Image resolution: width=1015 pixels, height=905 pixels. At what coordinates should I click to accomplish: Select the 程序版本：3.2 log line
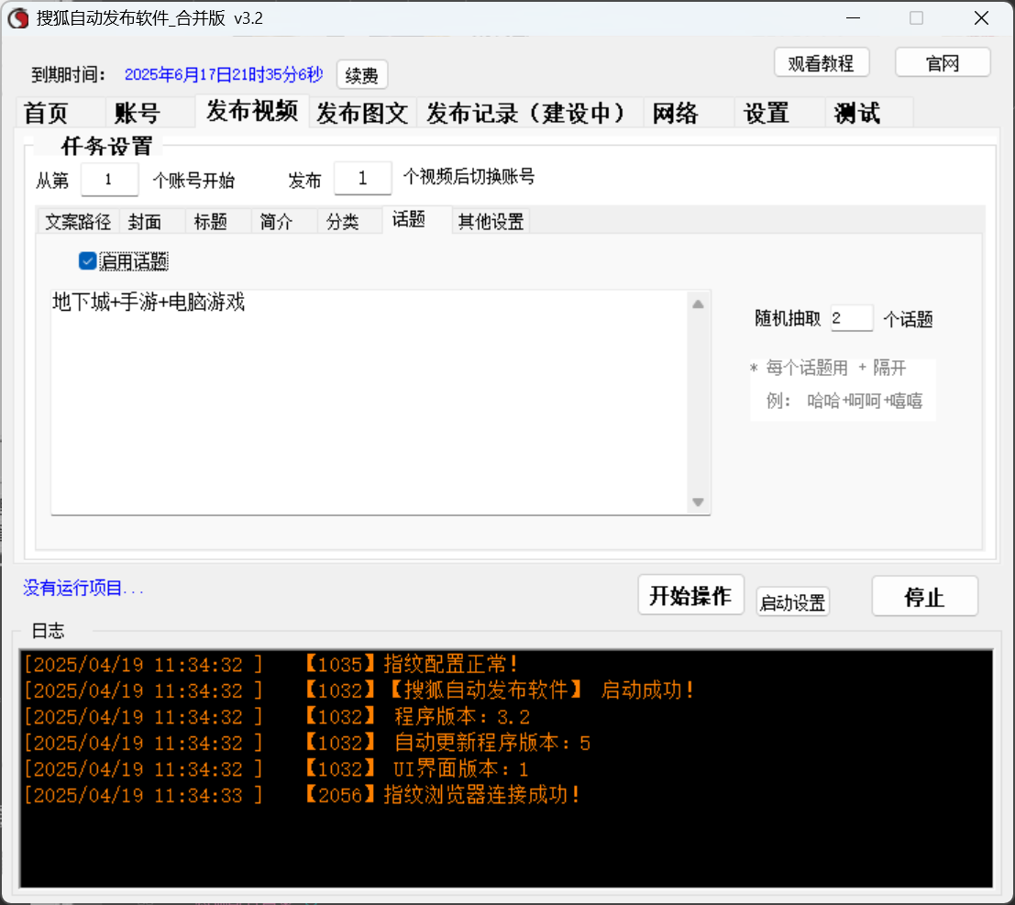pyautogui.click(x=277, y=717)
